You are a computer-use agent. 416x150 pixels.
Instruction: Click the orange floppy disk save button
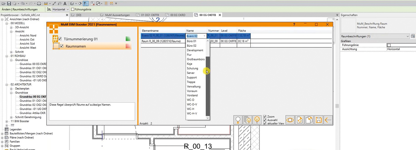pyautogui.click(x=319, y=120)
